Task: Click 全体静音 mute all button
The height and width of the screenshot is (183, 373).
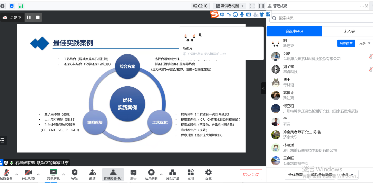Action: point(295,175)
